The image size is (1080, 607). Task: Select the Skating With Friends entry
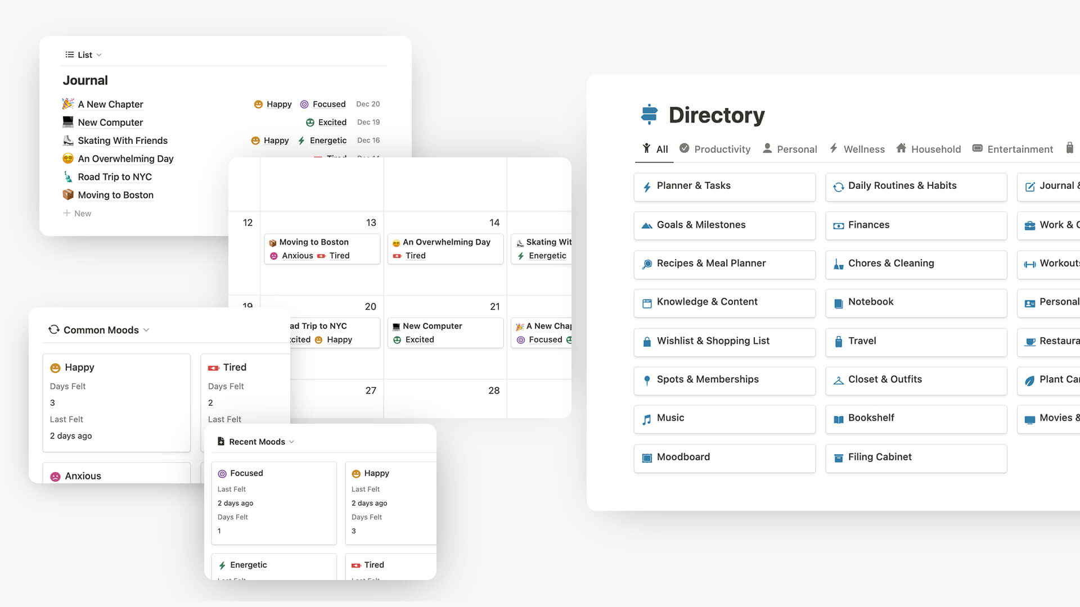(x=123, y=140)
